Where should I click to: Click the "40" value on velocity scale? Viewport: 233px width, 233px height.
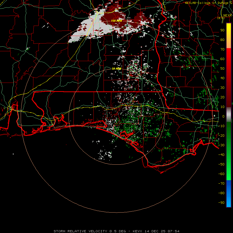tap(222, 78)
